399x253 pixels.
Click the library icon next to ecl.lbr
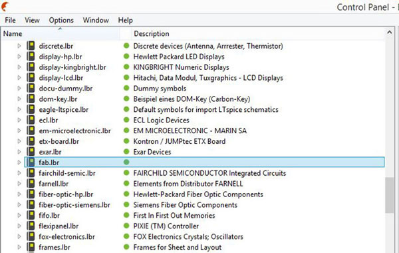[31, 120]
